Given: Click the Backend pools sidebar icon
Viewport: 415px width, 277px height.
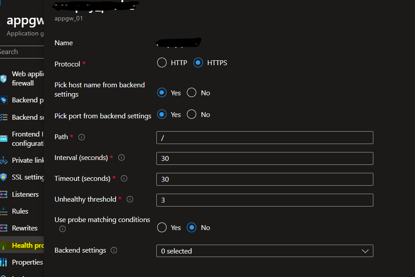Looking at the screenshot, I should [x=4, y=100].
